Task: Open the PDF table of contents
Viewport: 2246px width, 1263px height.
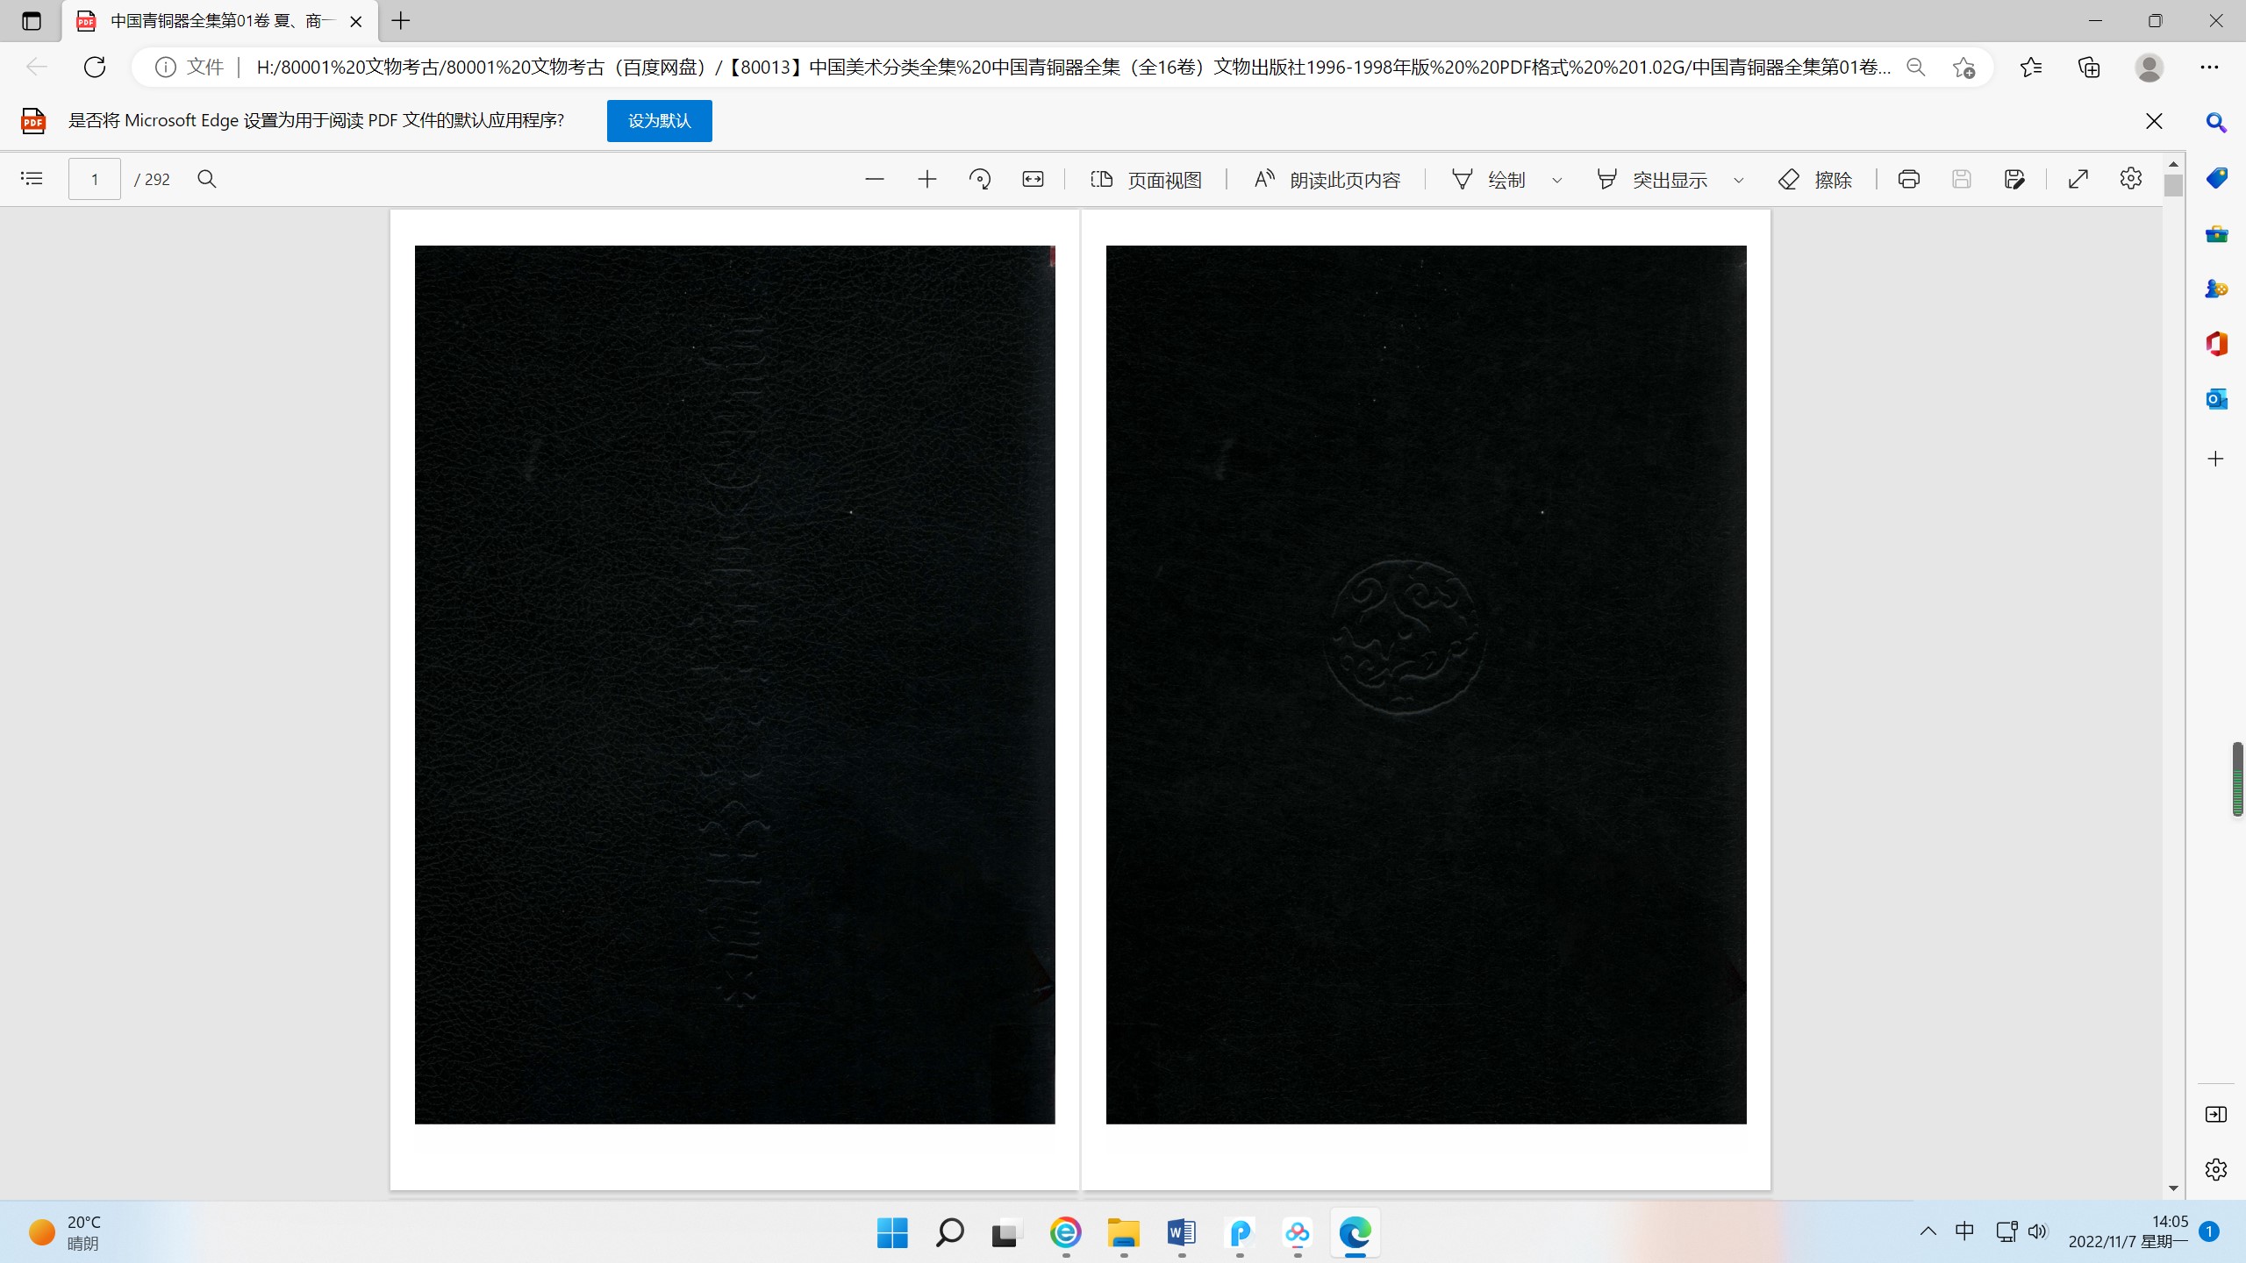Action: [x=32, y=179]
